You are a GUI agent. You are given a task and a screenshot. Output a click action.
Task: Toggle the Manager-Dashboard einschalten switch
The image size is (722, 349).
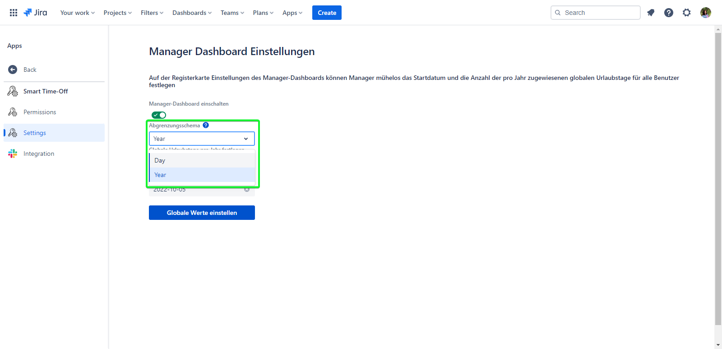[x=159, y=115]
